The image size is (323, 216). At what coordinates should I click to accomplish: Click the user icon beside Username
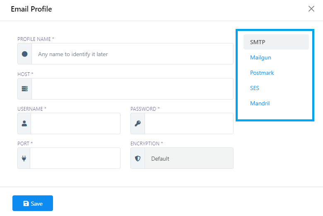[24, 123]
